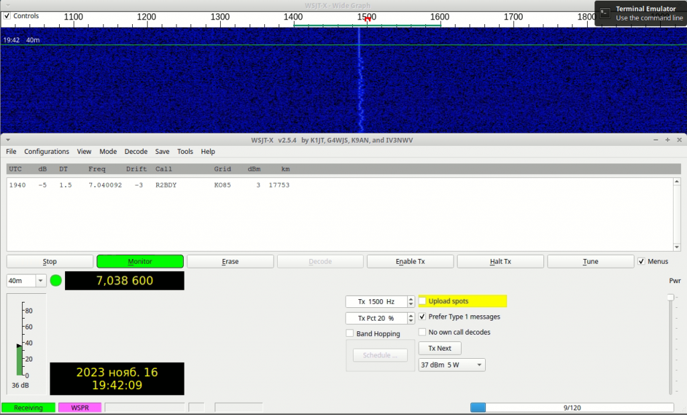This screenshot has height=415, width=687.
Task: Close the WSJT-X main window
Action: tap(679, 140)
